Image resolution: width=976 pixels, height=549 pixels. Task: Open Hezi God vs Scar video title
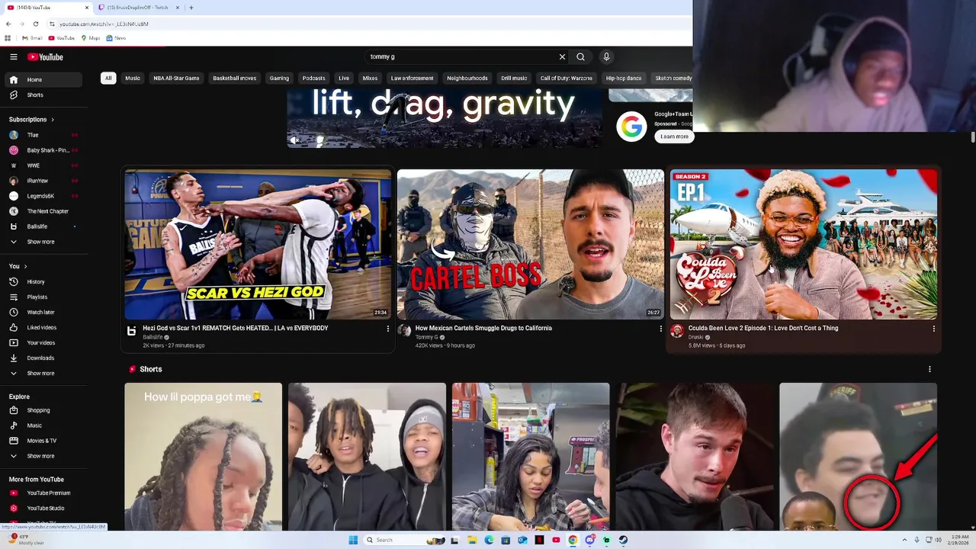coord(236,328)
